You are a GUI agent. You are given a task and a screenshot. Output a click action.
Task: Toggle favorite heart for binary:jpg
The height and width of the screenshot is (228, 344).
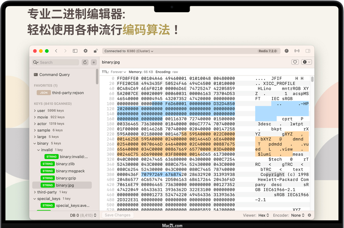pos(295,62)
